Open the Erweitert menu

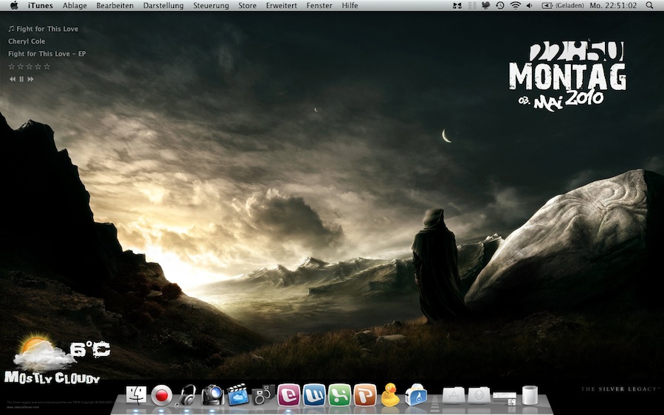[x=282, y=5]
